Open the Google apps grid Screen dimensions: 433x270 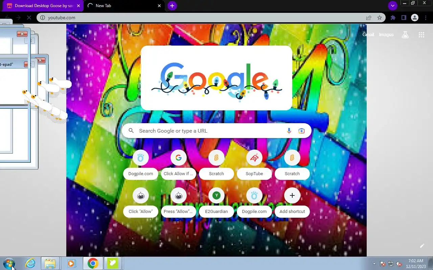pyautogui.click(x=421, y=34)
